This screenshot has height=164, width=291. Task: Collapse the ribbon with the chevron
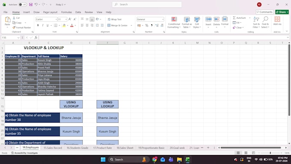[x=287, y=31]
